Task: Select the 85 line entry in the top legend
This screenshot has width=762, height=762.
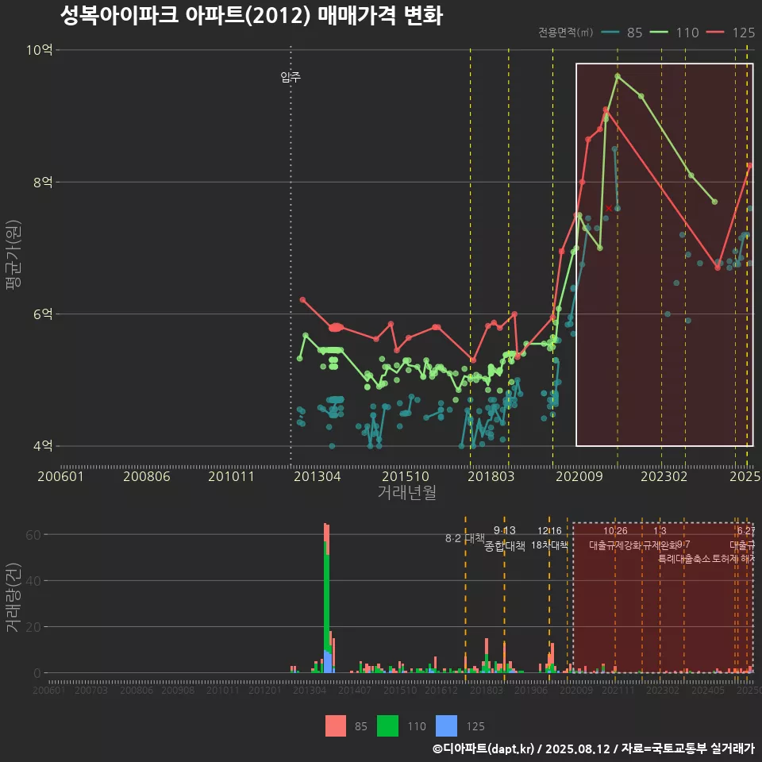Action: pos(622,33)
